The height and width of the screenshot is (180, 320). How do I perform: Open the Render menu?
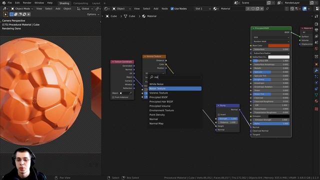(27, 3)
